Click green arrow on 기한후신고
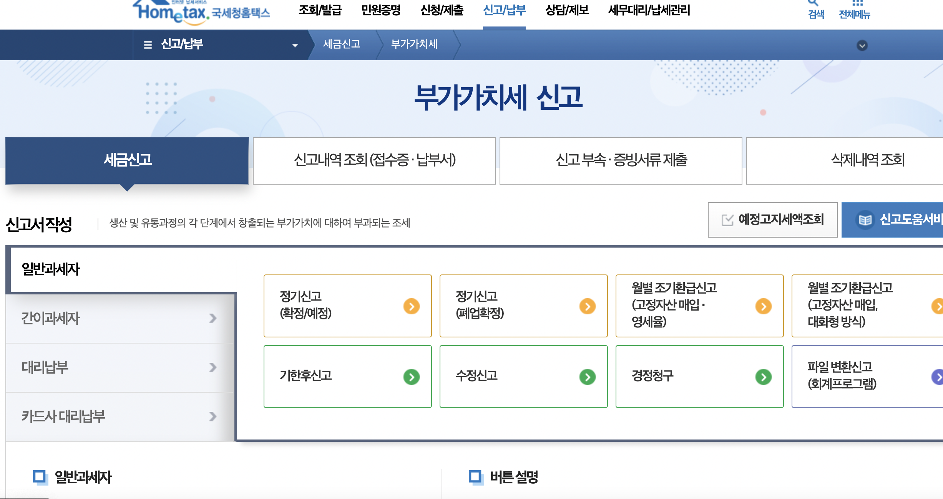 (411, 377)
